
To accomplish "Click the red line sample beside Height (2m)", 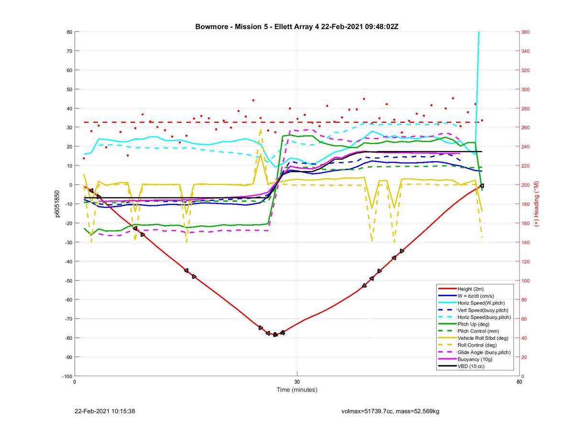I will pos(447,289).
